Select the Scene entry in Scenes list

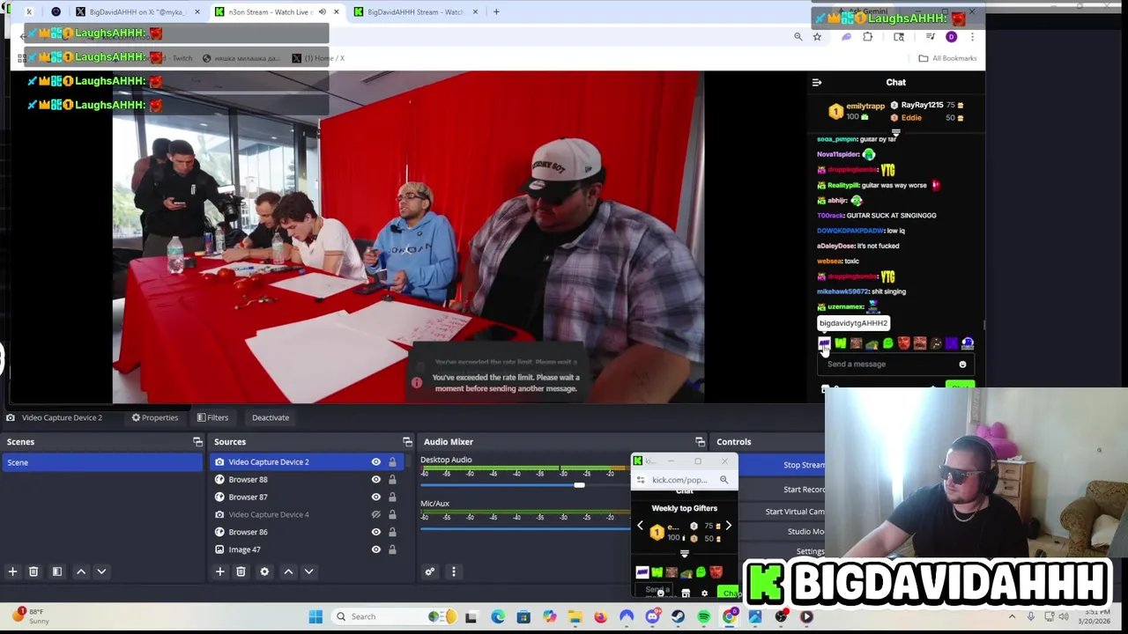tap(102, 462)
